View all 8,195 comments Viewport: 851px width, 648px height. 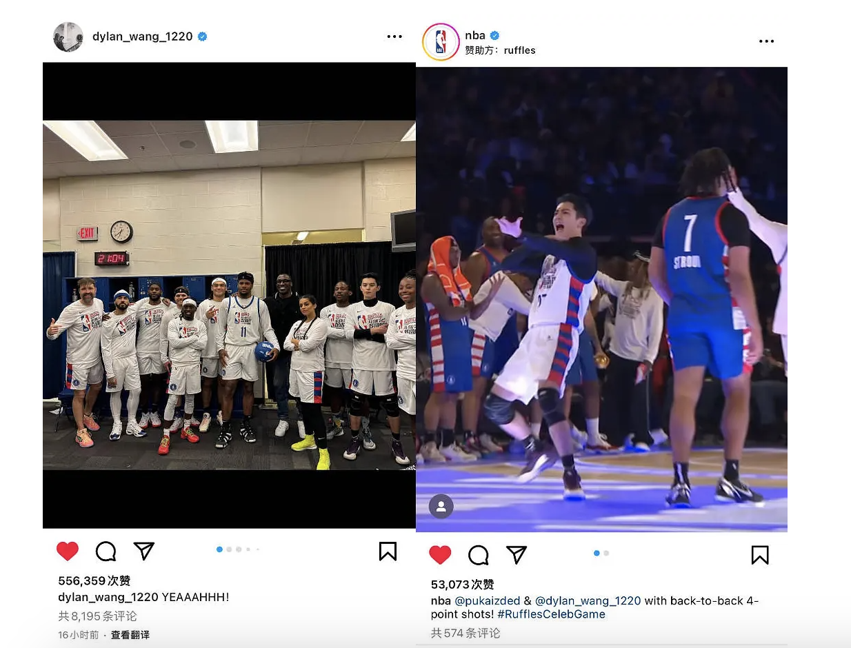click(x=97, y=616)
